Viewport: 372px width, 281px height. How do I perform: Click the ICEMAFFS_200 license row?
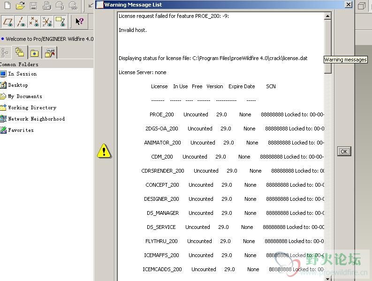pyautogui.click(x=234, y=255)
